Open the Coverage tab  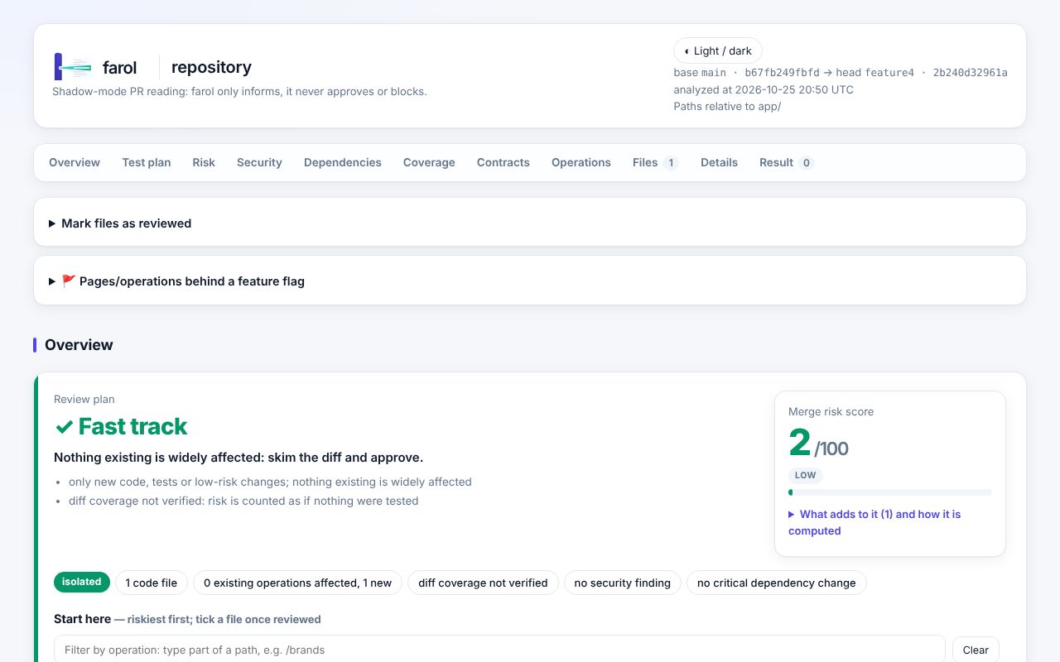click(x=429, y=162)
